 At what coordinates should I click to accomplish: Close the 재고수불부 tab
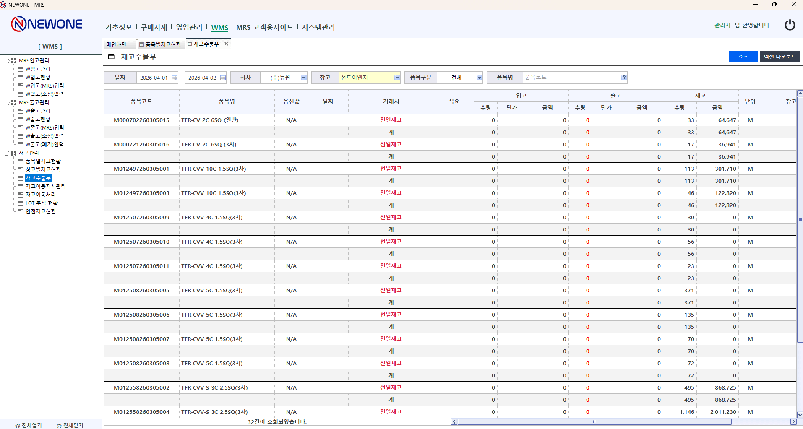[226, 44]
